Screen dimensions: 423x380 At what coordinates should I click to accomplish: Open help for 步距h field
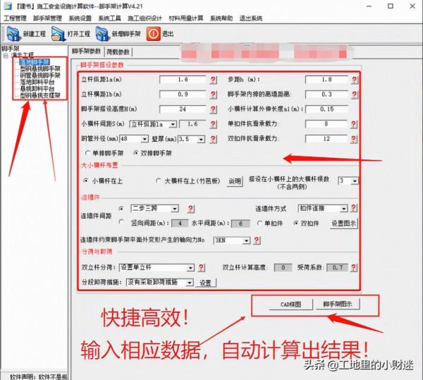(354, 80)
